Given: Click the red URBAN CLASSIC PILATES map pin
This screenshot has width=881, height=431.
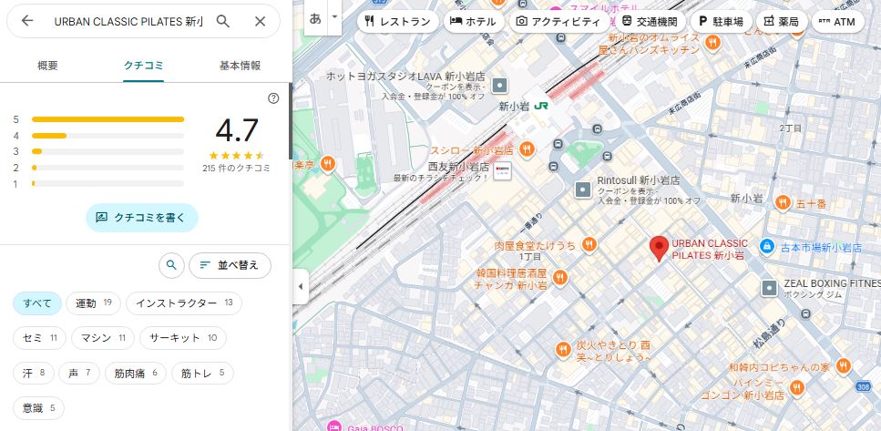Looking at the screenshot, I should click(x=659, y=249).
